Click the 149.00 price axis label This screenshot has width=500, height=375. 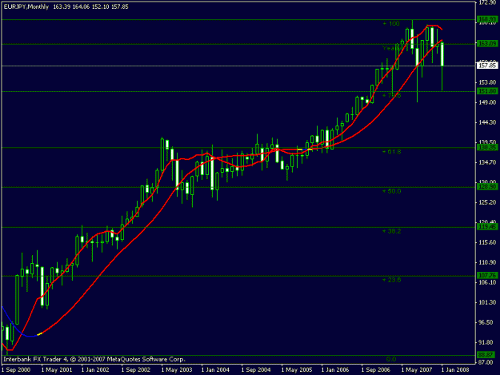coord(487,102)
